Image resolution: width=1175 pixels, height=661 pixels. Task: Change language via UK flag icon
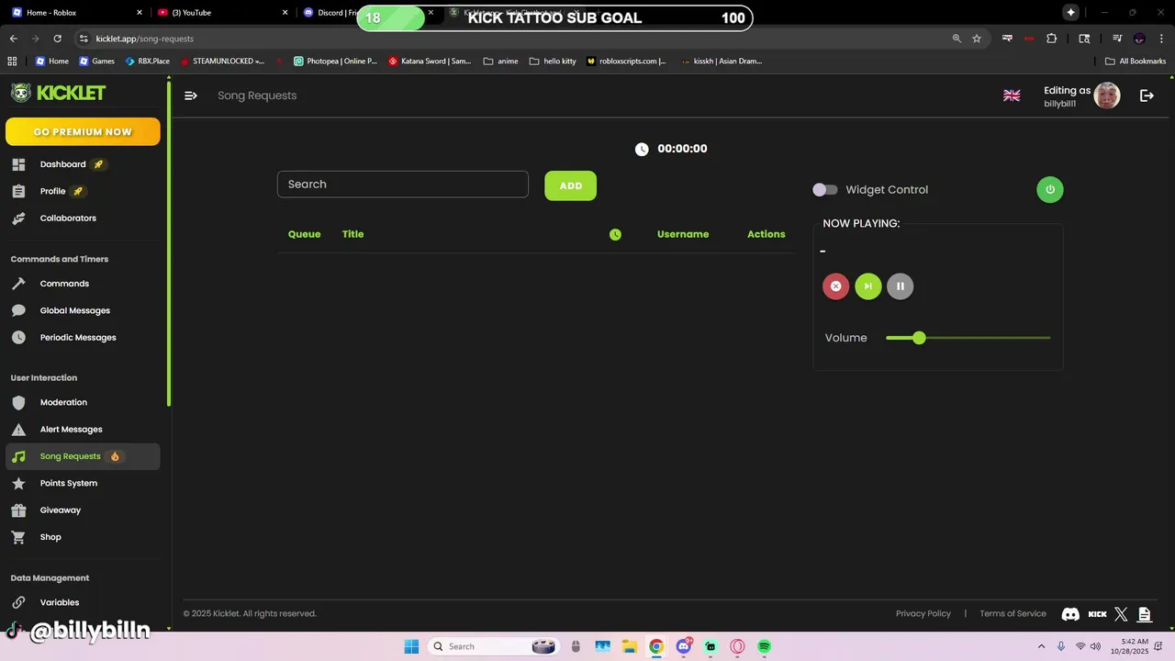pos(1012,95)
